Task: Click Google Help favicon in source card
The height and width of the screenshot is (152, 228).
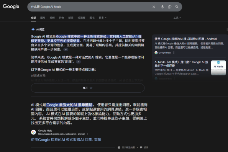Action: tap(156, 53)
